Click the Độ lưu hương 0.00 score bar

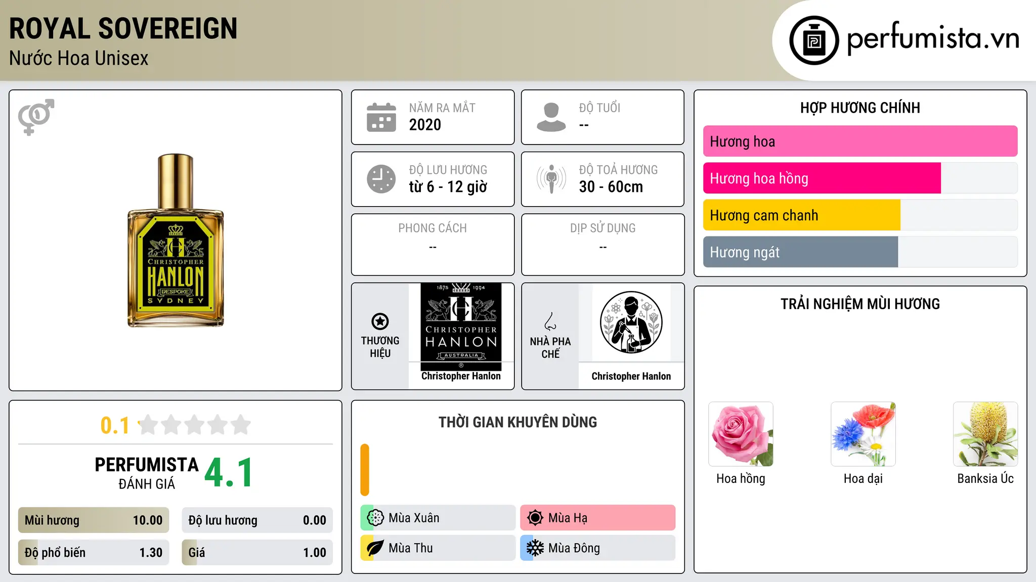tap(257, 520)
